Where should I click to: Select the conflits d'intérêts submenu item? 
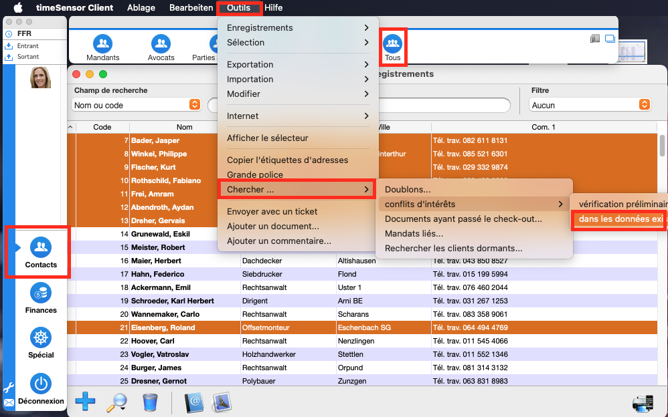[x=475, y=204]
